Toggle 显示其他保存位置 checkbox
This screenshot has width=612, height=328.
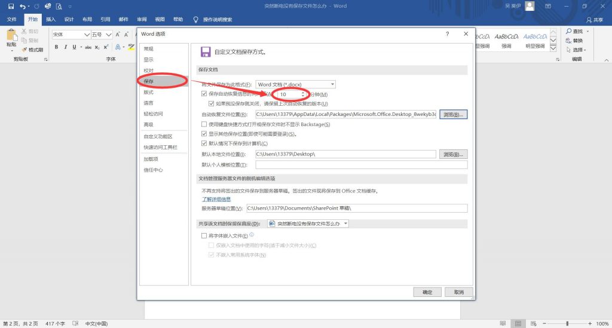204,134
